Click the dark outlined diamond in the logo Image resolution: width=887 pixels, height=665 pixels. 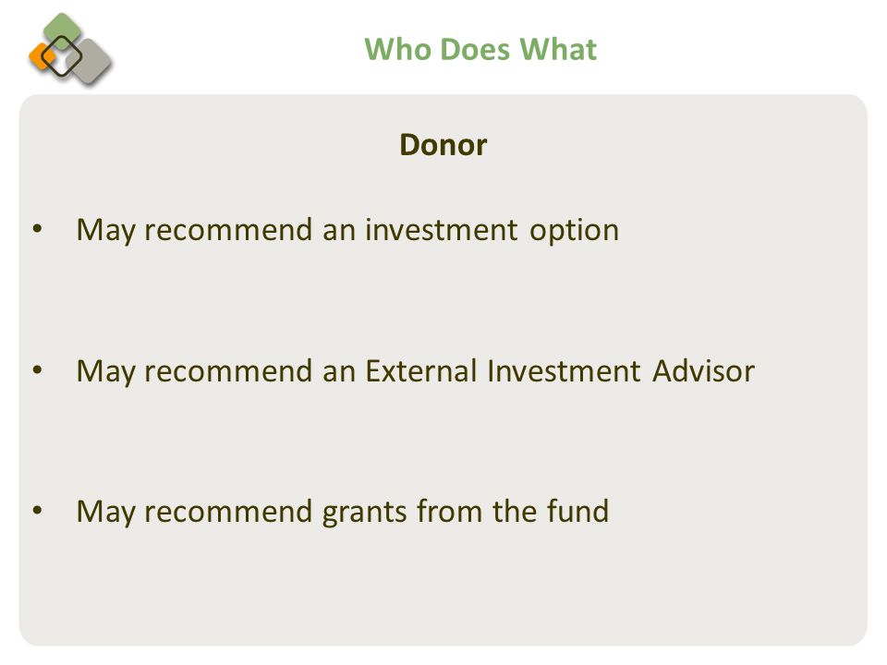pos(62,55)
